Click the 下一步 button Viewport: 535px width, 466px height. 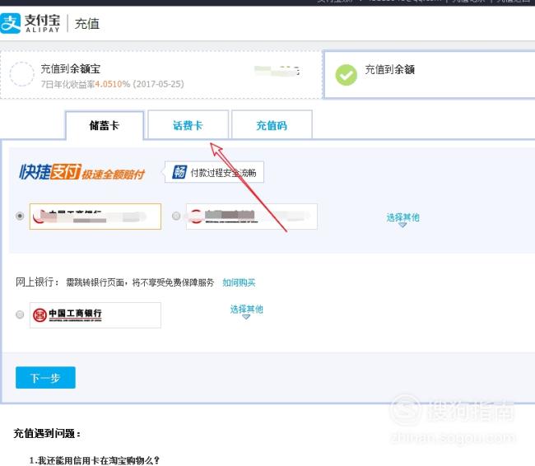pyautogui.click(x=45, y=378)
